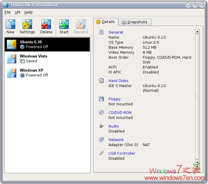Click the CD/DVD-ROM disc icon

[x=101, y=113]
